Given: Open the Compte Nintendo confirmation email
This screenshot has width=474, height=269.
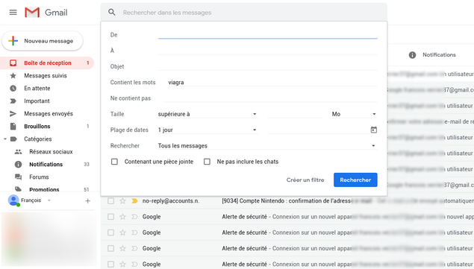Looking at the screenshot, I should tap(286, 200).
